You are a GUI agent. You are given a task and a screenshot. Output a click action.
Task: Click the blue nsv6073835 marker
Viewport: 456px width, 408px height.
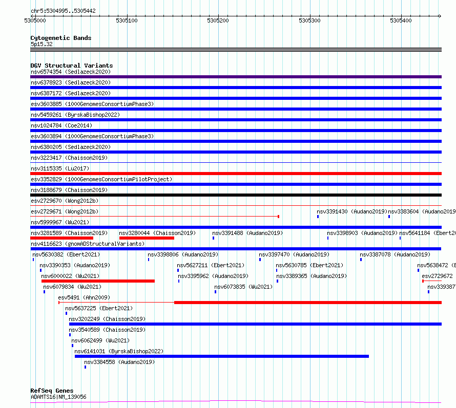(x=216, y=292)
